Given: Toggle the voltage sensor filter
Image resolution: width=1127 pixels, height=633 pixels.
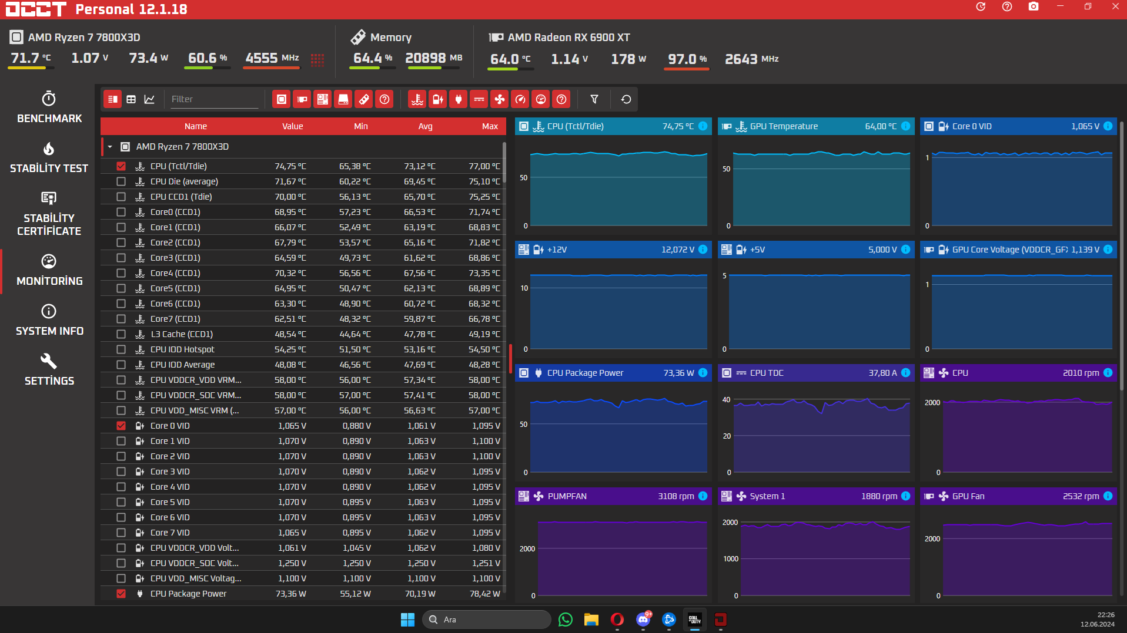Looking at the screenshot, I should click(438, 99).
